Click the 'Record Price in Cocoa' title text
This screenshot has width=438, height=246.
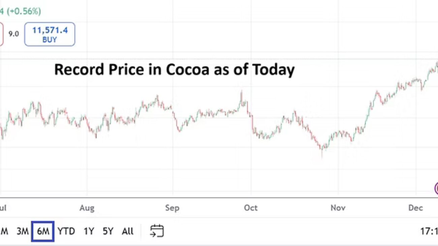pos(174,70)
